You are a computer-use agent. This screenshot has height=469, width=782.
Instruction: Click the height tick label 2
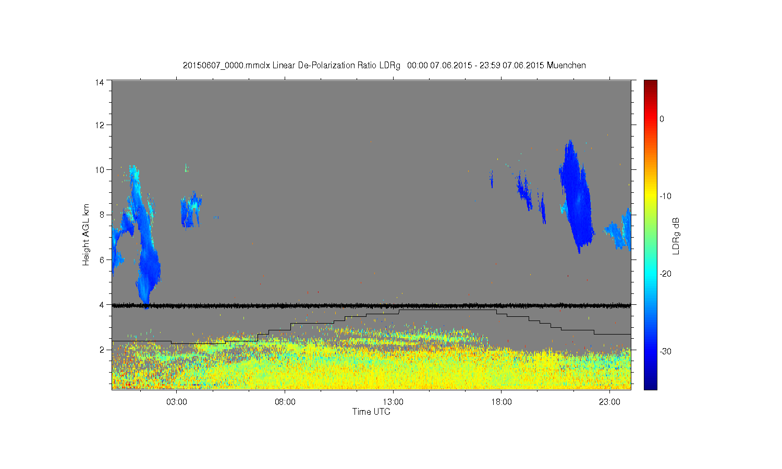pos(102,350)
